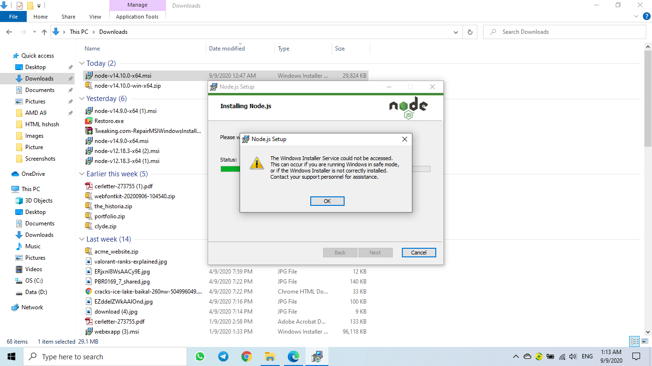Open the File tab in Explorer
This screenshot has height=366, width=652.
pos(13,17)
